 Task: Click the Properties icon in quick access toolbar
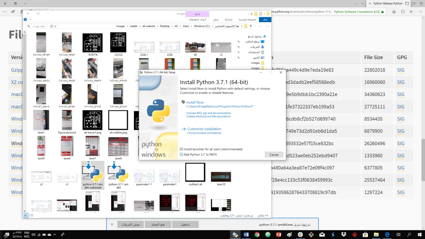tap(260, 14)
